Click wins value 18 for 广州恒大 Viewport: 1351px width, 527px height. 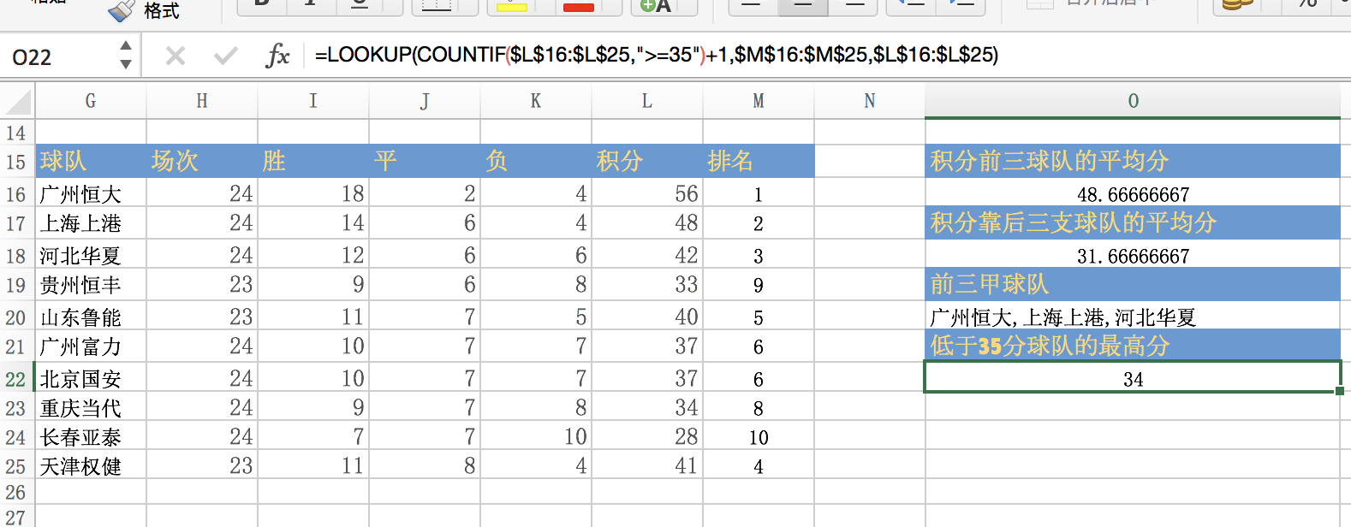click(x=313, y=194)
